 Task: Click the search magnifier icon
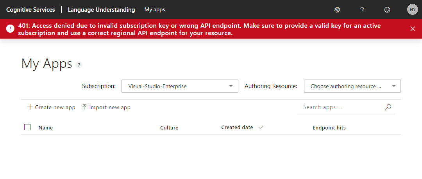point(388,107)
